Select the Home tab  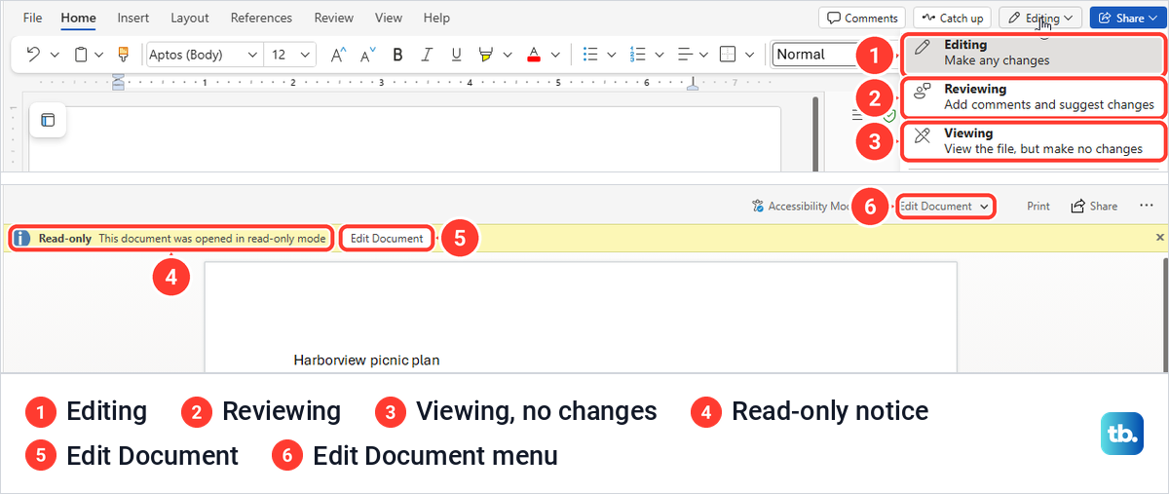[78, 18]
